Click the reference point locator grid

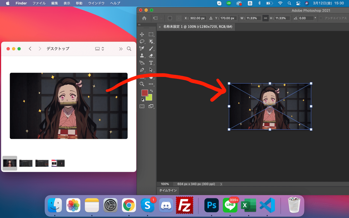[179, 18]
